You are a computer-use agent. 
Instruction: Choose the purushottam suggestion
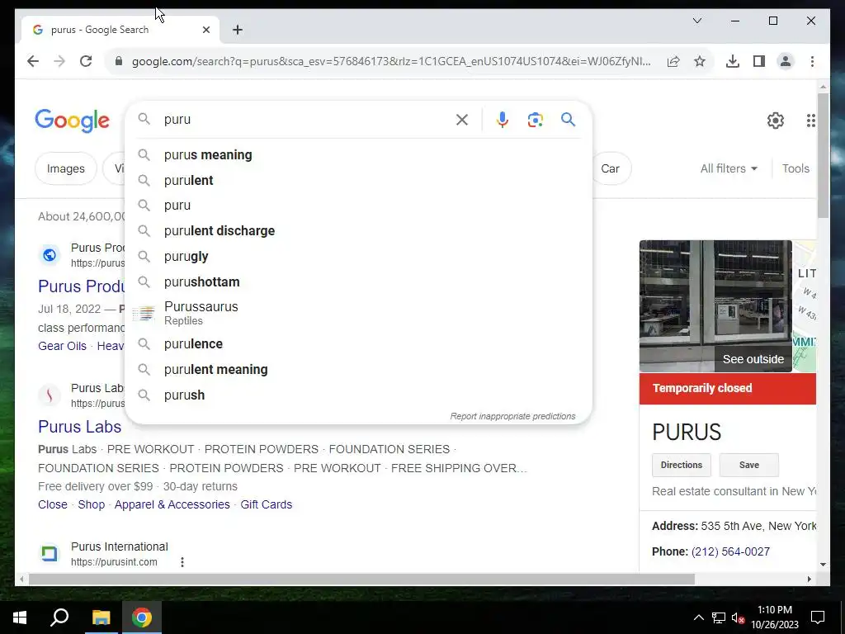point(358,282)
